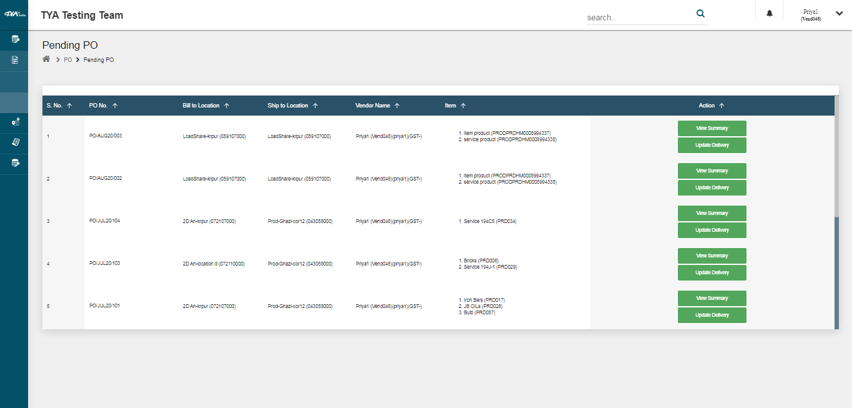Update Delivery for PO/JUL20/101
This screenshot has width=852, height=408.
(712, 315)
